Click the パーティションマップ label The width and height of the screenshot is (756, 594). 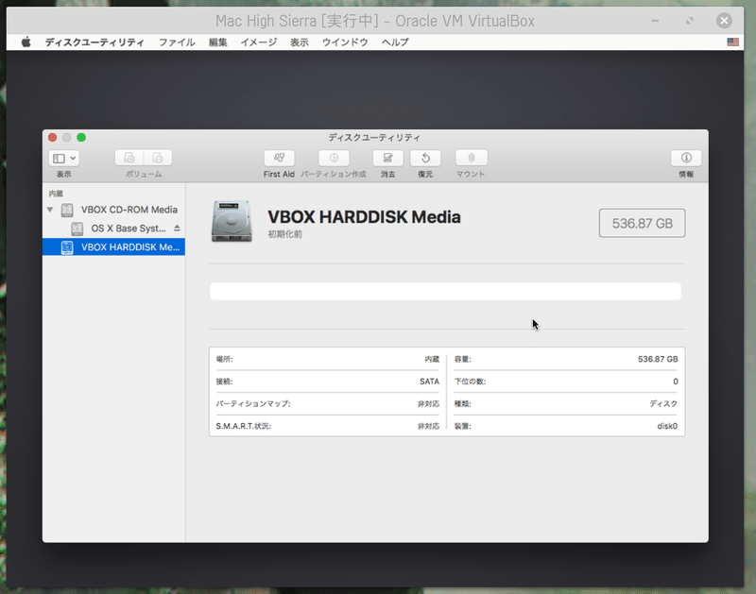(x=253, y=403)
